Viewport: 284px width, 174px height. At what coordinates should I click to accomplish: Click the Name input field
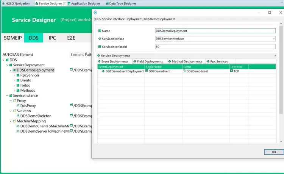pos(215,31)
